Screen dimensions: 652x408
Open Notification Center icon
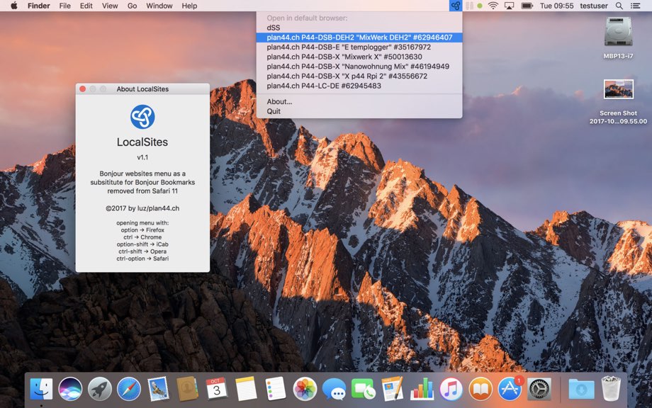[636, 6]
